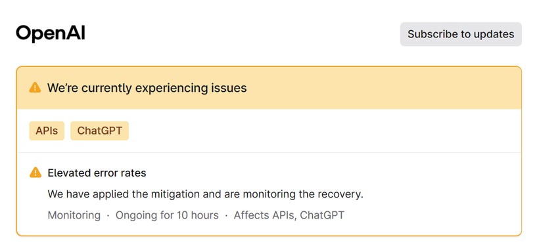539x252 pixels.
Task: Click "Ongoing for 10 hours" text
Action: [167, 215]
